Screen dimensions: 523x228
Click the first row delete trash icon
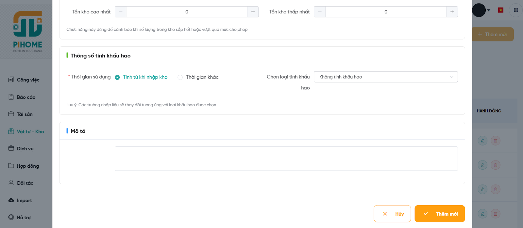[x=496, y=141]
